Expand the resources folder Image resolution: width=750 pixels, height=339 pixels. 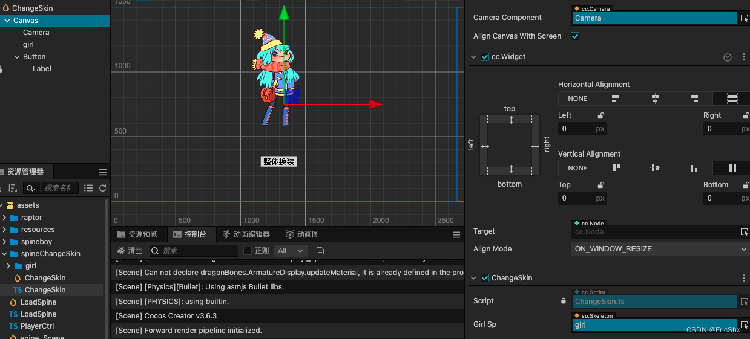click(5, 230)
